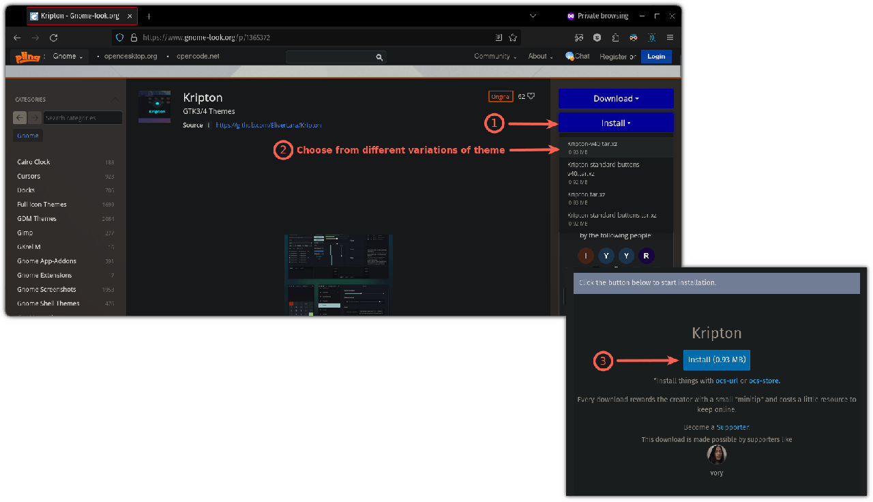The width and height of the screenshot is (873, 502).
Task: Choose Kripton.tar.xz from the install list
Action: point(587,194)
